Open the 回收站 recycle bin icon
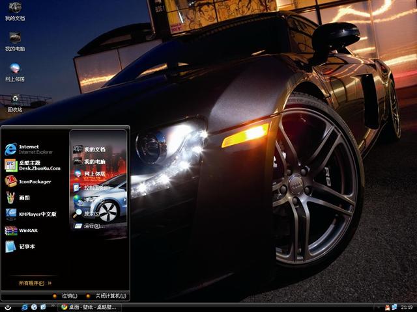This screenshot has height=312, width=417. click(x=15, y=103)
